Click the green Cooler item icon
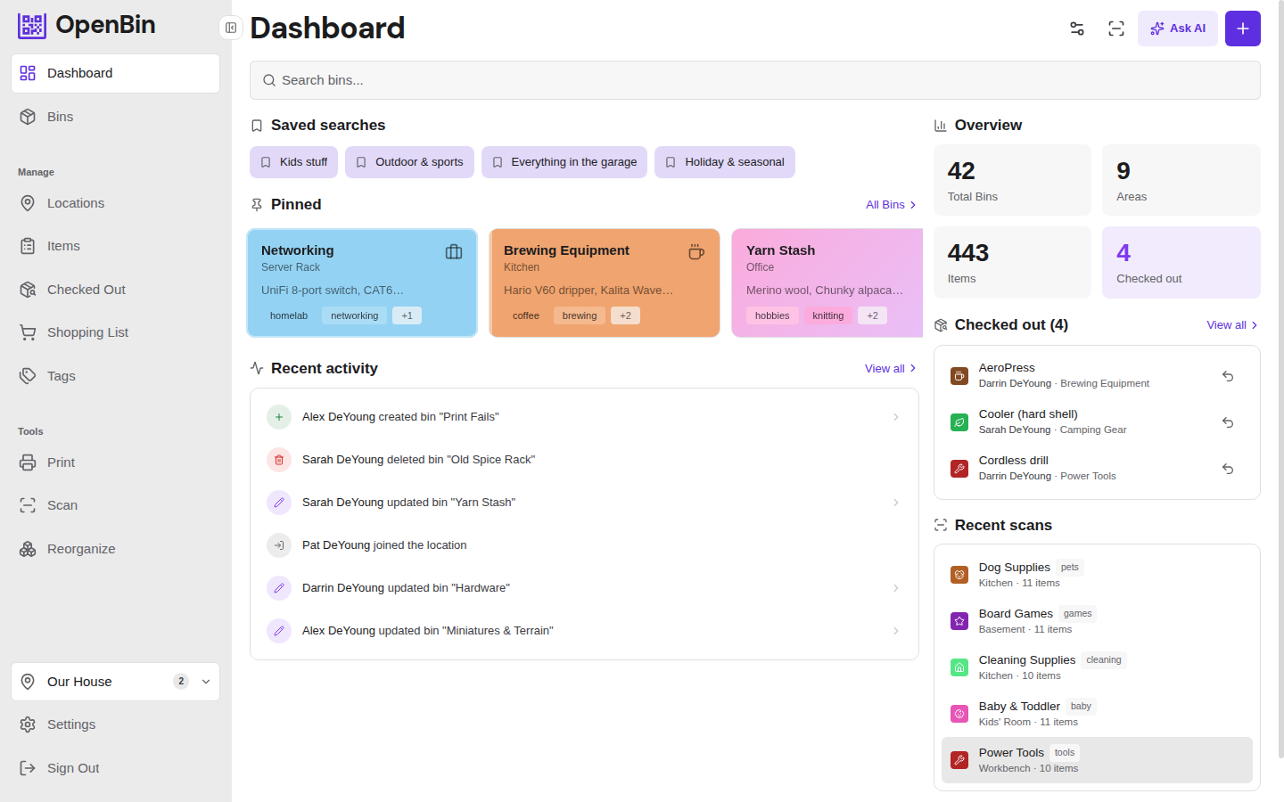Screen dimensions: 1284x802 click(959, 422)
